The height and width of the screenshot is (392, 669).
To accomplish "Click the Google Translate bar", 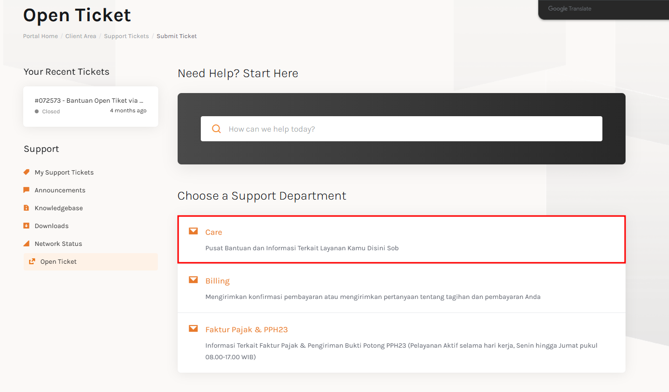I will click(x=570, y=9).
